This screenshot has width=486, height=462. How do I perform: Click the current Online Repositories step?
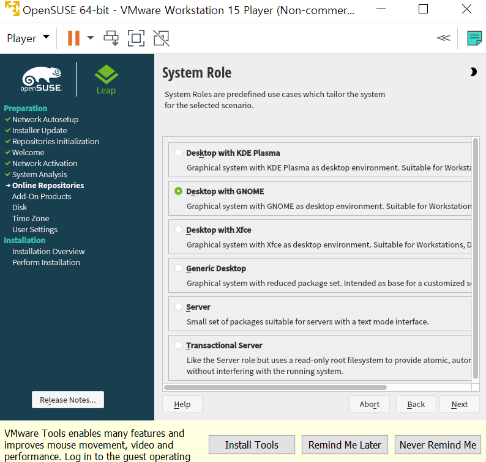click(48, 185)
